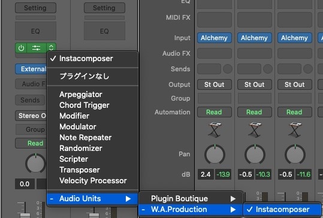The image size is (323, 218).
Task: Click the Sends slot on left strip
Action: [x=30, y=100]
